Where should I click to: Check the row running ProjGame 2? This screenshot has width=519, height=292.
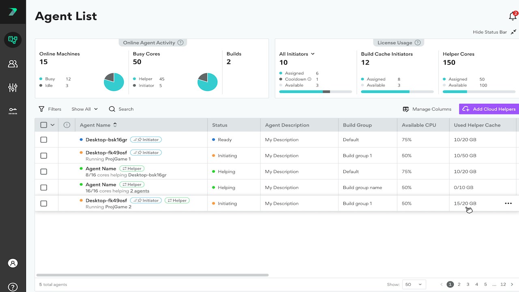tap(44, 204)
